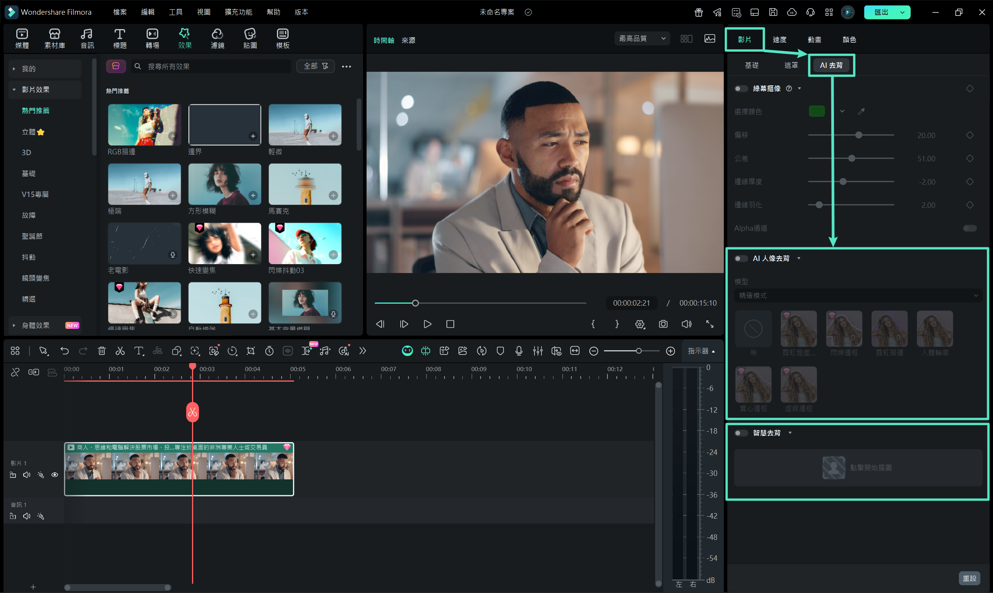Click the undo arrow in timeline toolbar

click(x=64, y=351)
